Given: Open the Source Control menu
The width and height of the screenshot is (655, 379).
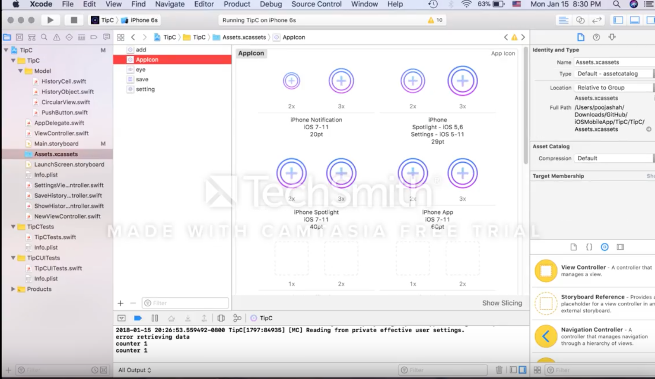Looking at the screenshot, I should pyautogui.click(x=316, y=4).
